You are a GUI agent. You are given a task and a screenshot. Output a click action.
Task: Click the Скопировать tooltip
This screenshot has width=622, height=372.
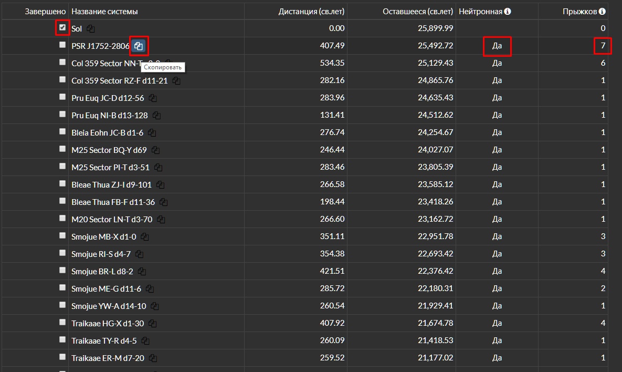(163, 67)
